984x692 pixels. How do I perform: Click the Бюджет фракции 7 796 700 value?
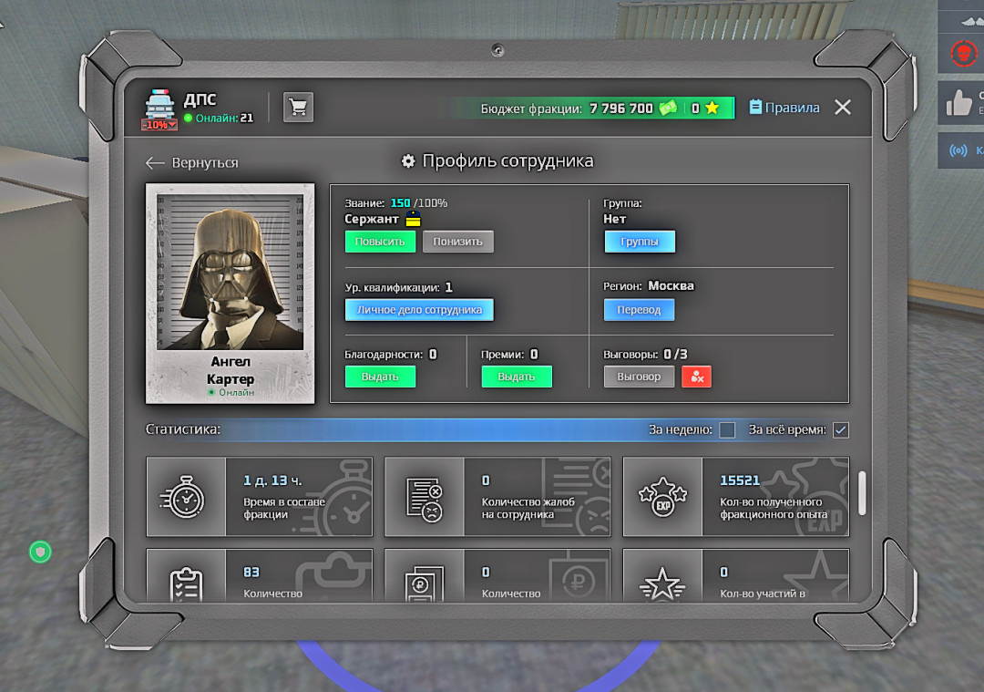(621, 108)
